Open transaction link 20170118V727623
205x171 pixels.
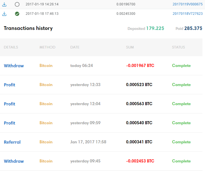click(x=188, y=14)
